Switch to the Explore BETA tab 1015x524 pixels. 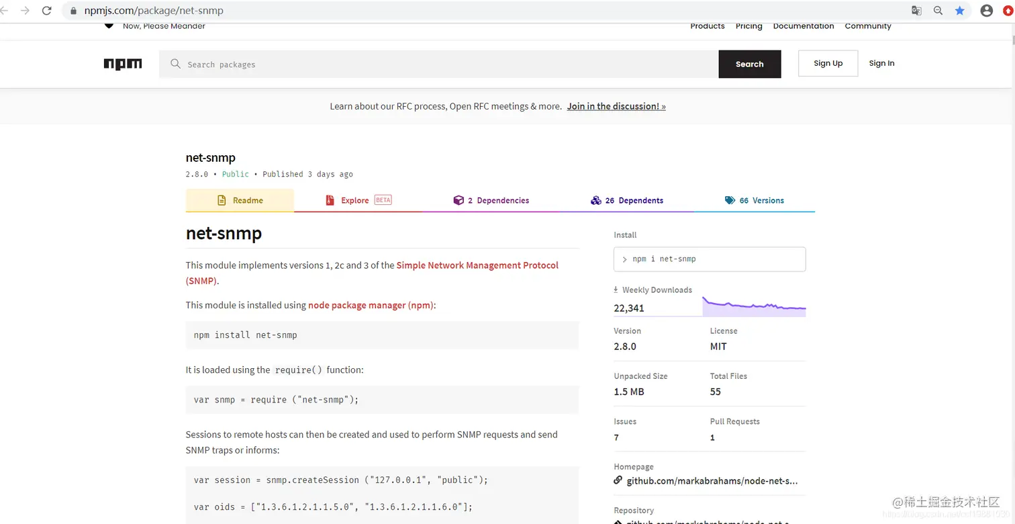pos(358,200)
